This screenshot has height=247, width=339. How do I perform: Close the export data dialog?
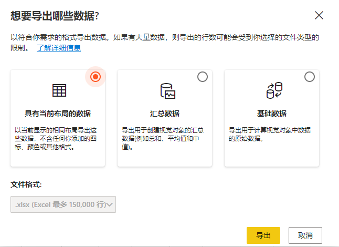(x=319, y=15)
